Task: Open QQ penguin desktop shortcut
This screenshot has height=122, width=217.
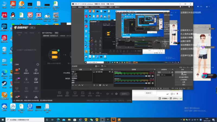Action: coord(13,16)
